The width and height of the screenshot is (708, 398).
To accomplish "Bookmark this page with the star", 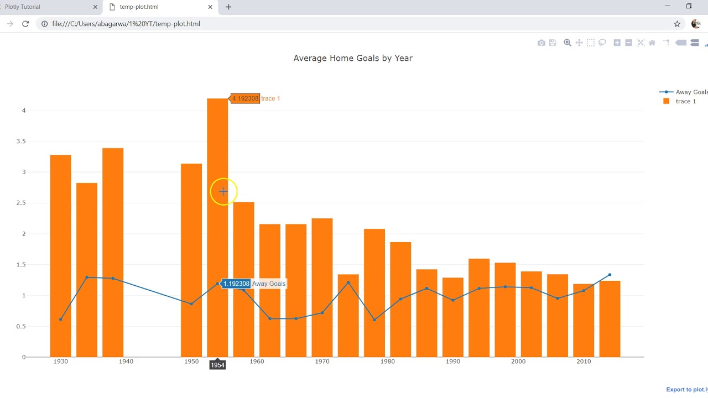I will pos(677,24).
